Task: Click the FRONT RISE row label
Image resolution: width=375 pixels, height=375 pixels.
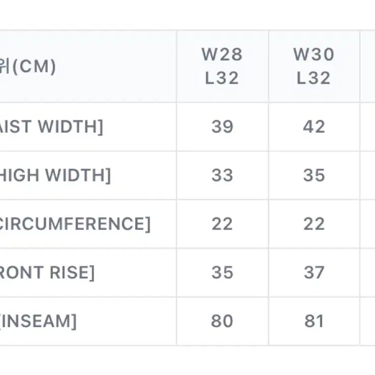Action: [x=47, y=272]
